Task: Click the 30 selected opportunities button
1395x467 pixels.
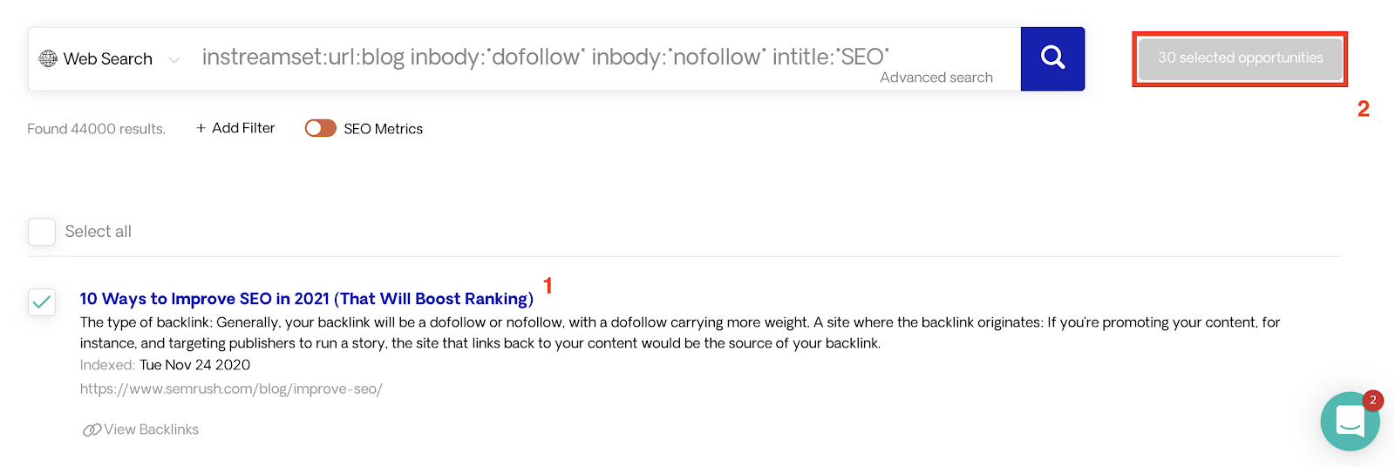Action: (x=1240, y=58)
